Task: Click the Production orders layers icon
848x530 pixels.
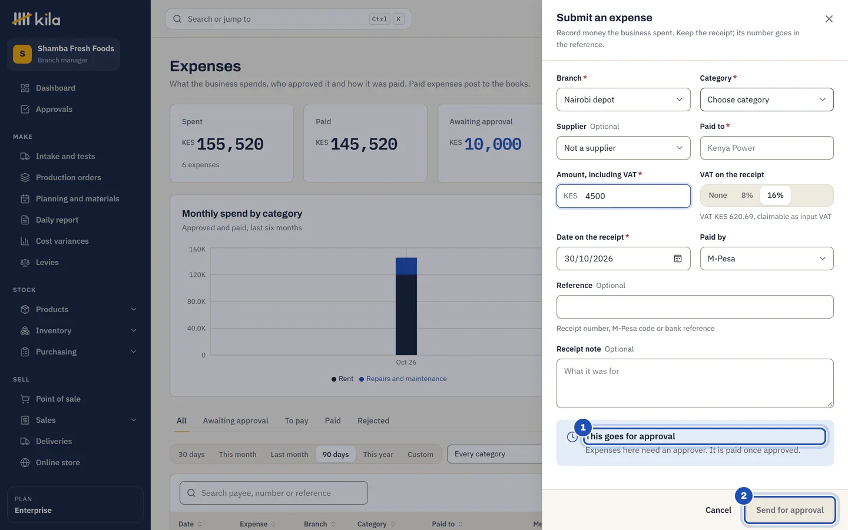Action: click(25, 177)
